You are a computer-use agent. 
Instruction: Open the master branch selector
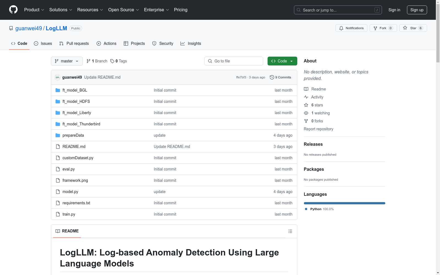(x=67, y=61)
